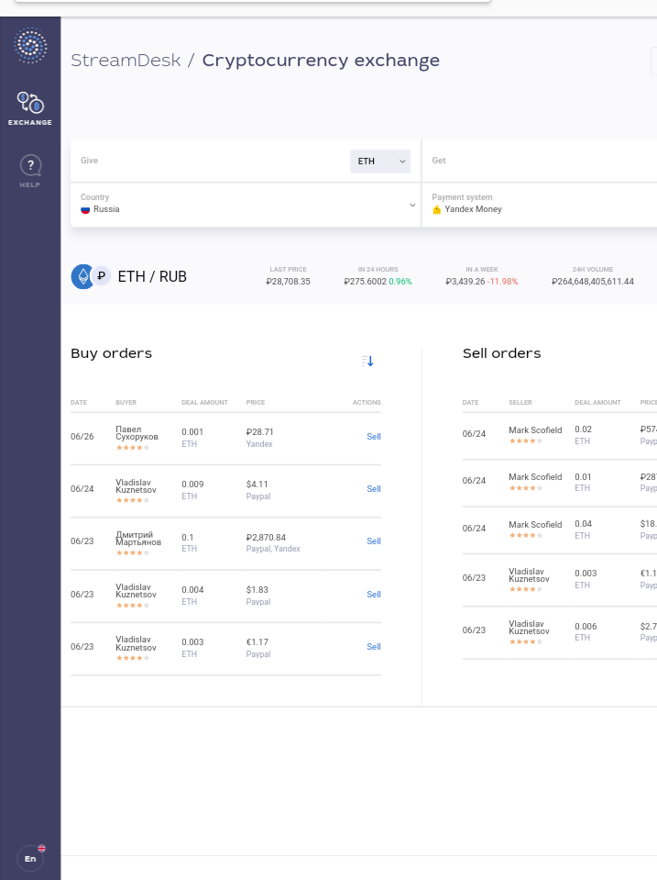The width and height of the screenshot is (657, 880).
Task: Click the StreamDesk dotted circle logo
Action: pyautogui.click(x=30, y=46)
